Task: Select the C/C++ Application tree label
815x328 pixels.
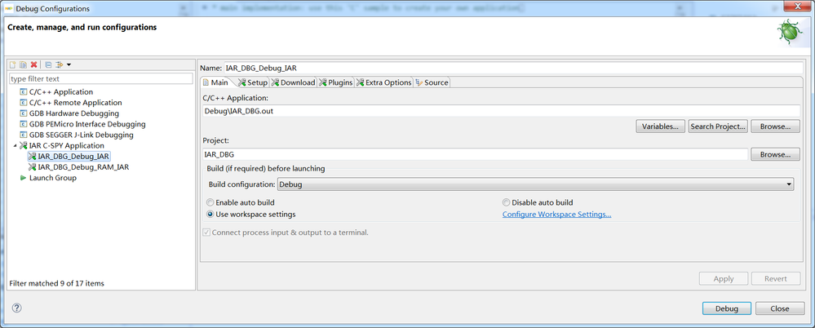Action: pos(61,92)
